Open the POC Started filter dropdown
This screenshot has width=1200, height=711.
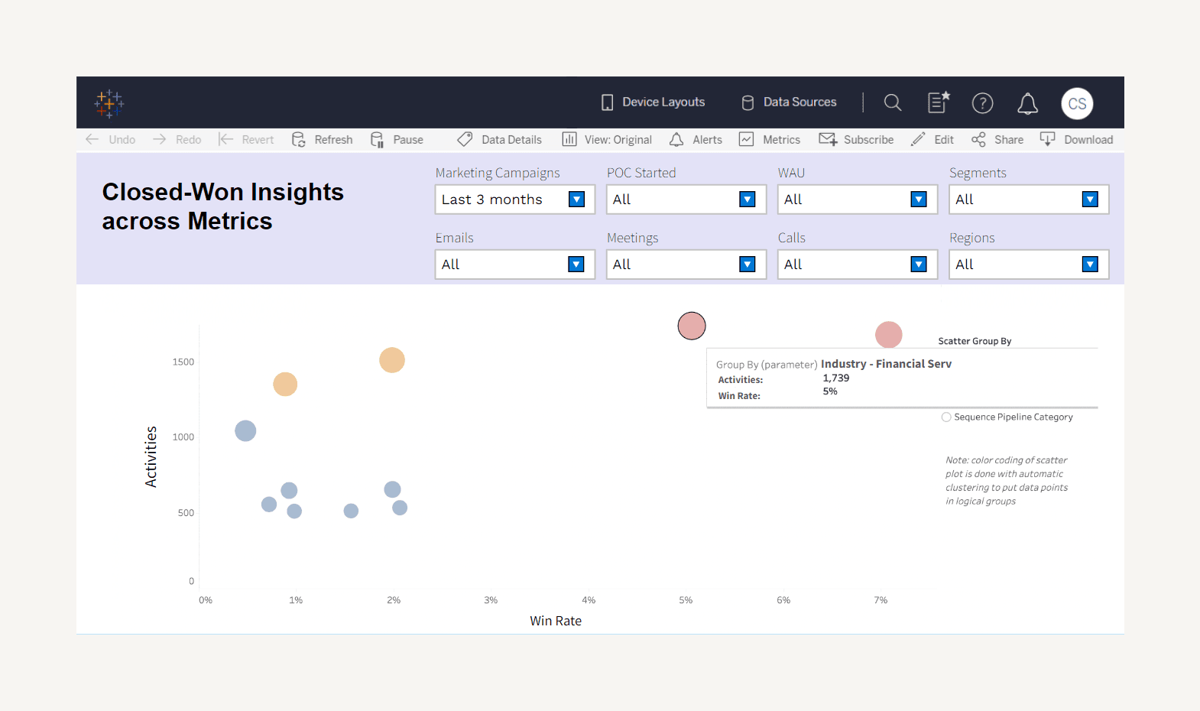[x=747, y=200]
